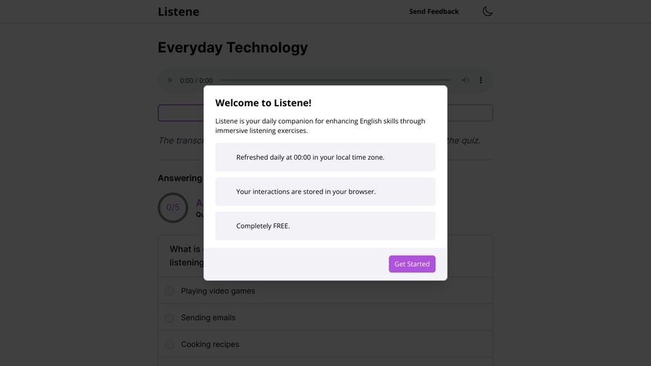Click the Get Started button
651x366 pixels.
click(412, 264)
